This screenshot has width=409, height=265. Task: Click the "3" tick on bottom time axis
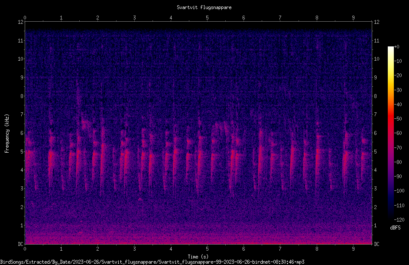click(x=134, y=249)
